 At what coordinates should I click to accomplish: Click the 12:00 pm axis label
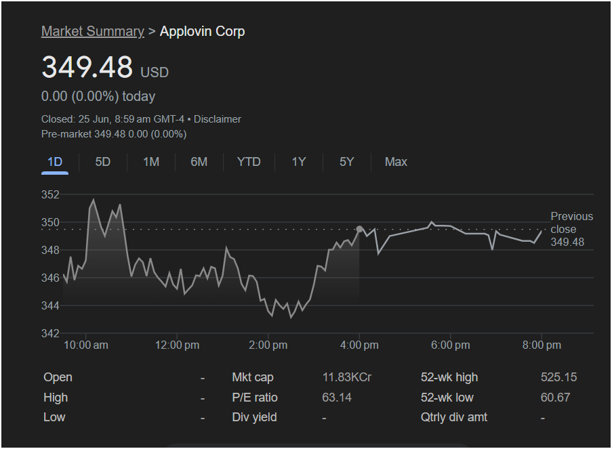(x=177, y=345)
